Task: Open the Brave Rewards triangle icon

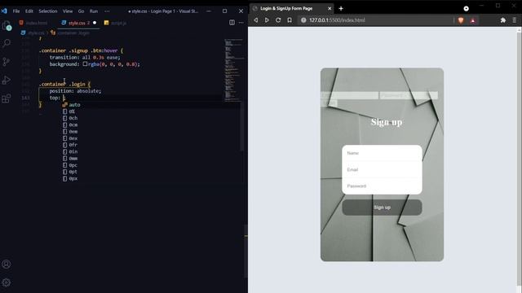Action: (x=473, y=20)
